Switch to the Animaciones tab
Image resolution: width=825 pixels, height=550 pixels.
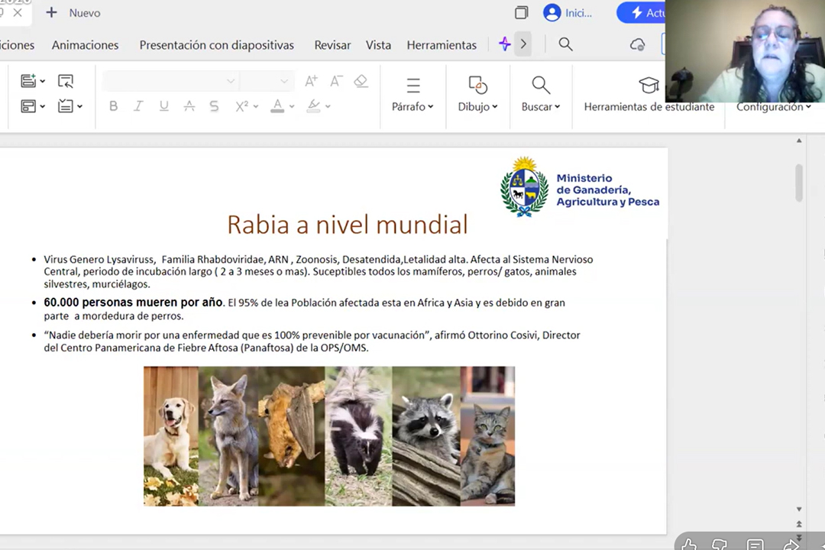coord(85,45)
